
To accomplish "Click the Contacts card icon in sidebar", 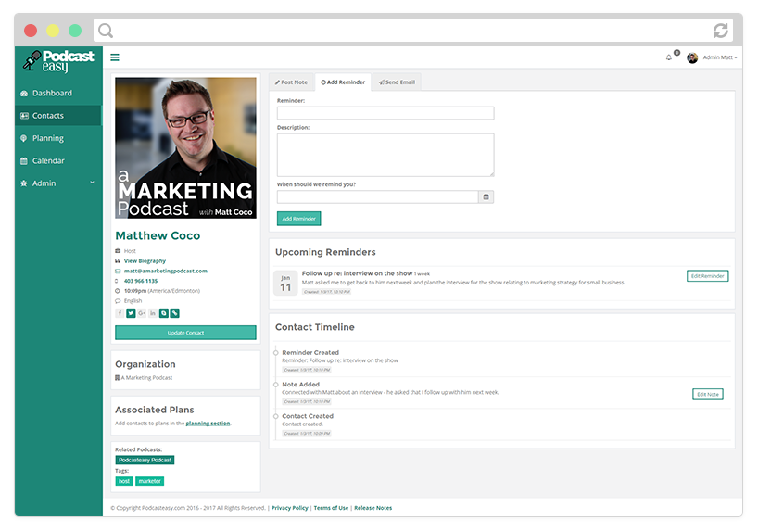I will (24, 116).
